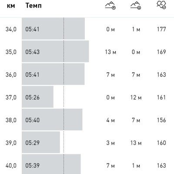
Task: Click the 05:41 pace bar for km 34,0
Action: tap(53, 29)
